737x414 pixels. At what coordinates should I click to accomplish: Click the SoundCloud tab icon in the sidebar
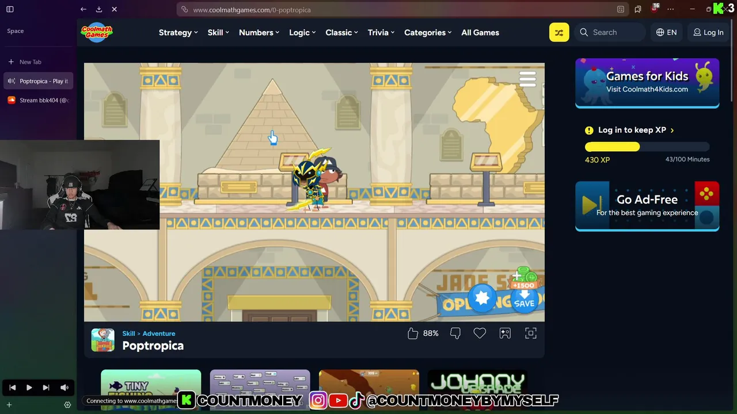(x=11, y=100)
